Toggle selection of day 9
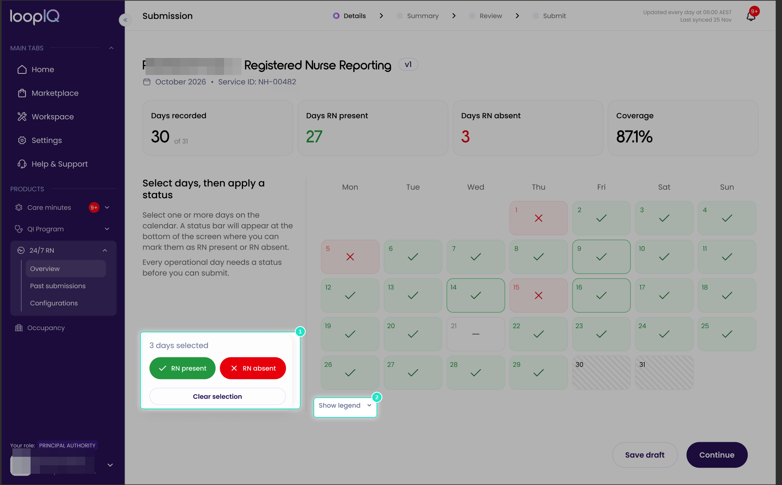This screenshot has height=485, width=782. (x=601, y=257)
